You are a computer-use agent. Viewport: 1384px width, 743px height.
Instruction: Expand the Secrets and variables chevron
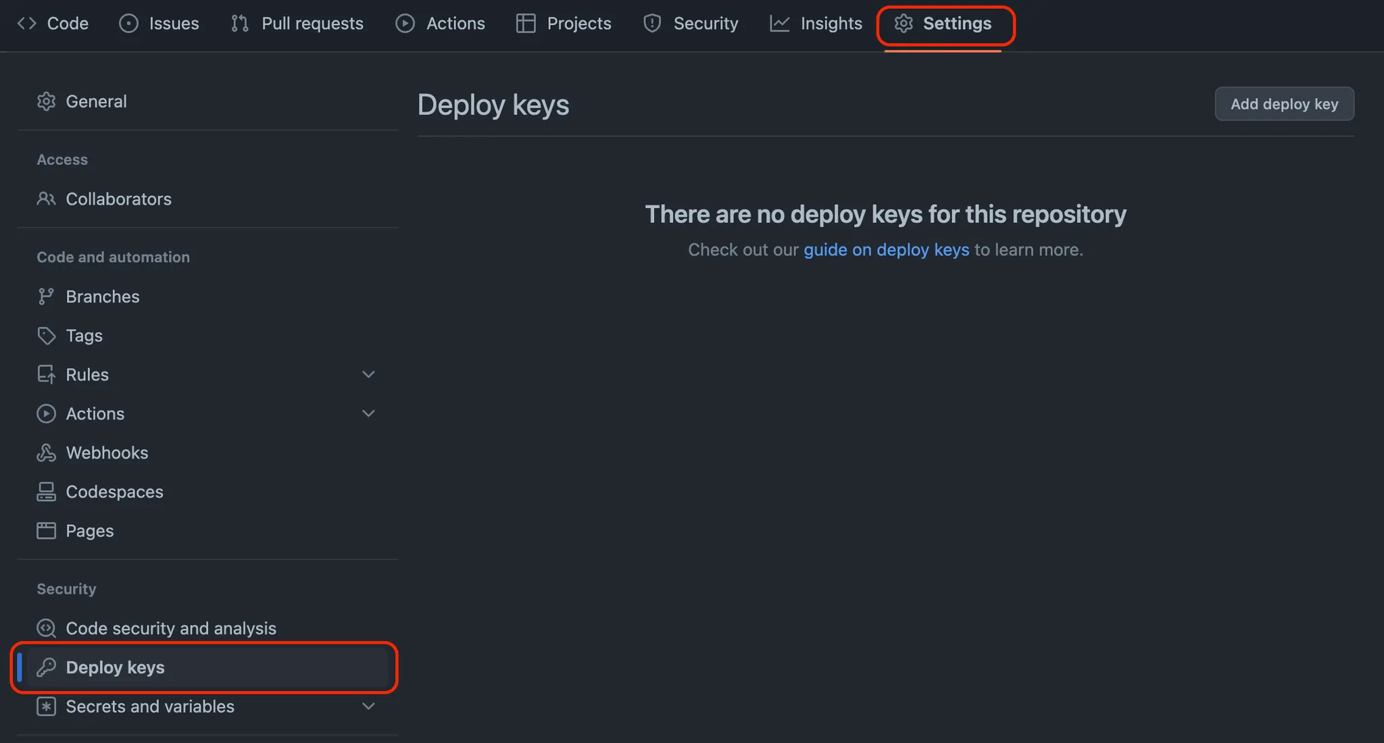click(368, 707)
